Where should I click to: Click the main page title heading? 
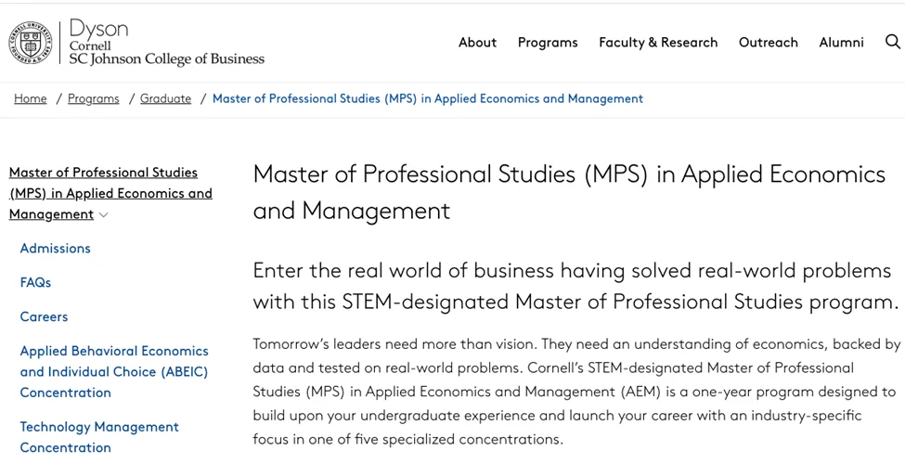pos(569,192)
